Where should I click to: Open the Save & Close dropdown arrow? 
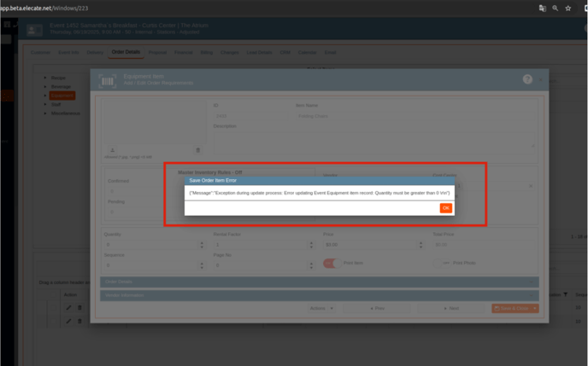(x=534, y=308)
